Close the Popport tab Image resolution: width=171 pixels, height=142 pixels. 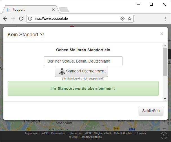point(54,10)
